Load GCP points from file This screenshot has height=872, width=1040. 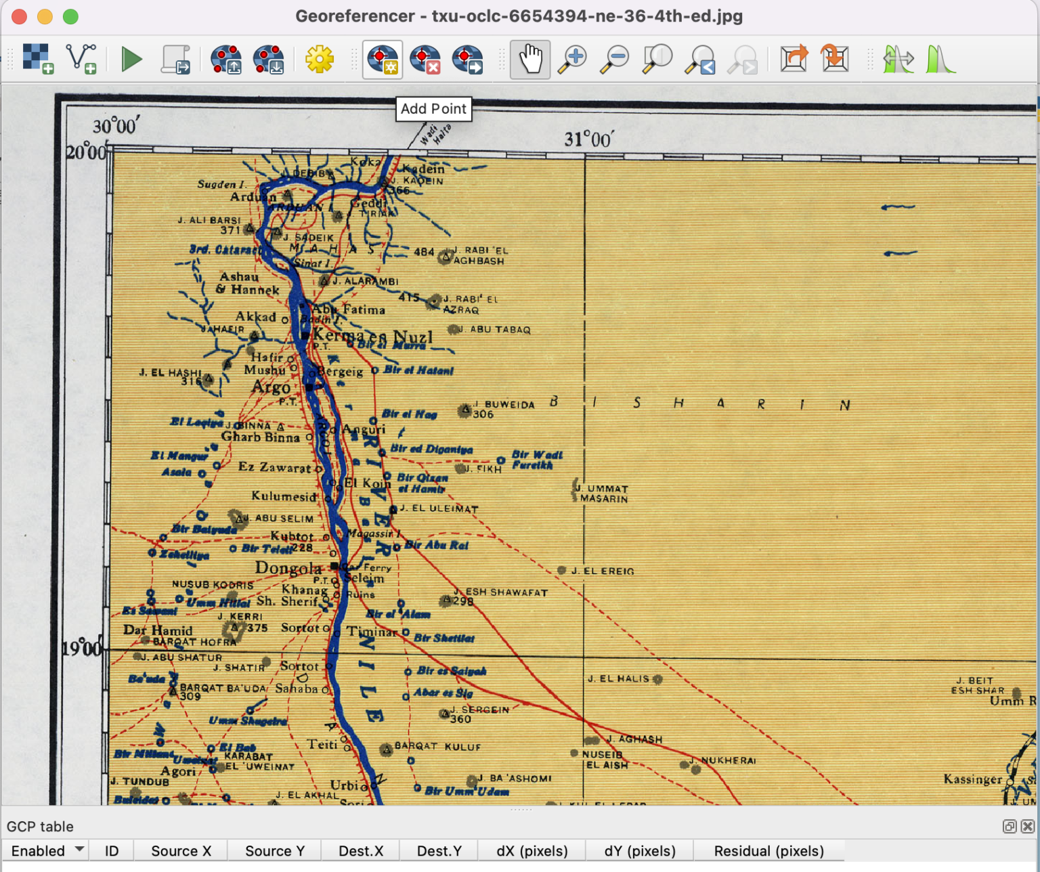(x=226, y=60)
